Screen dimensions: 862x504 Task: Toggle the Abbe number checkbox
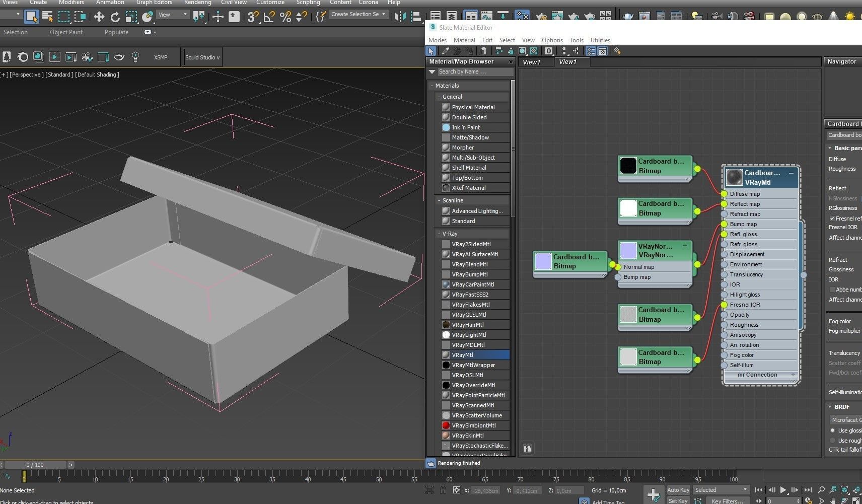coord(832,290)
